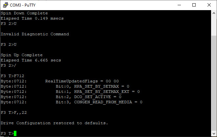Click the F3 T>F712 command line
Image resolution: width=217 pixels, height=137 pixels.
(x=12, y=76)
